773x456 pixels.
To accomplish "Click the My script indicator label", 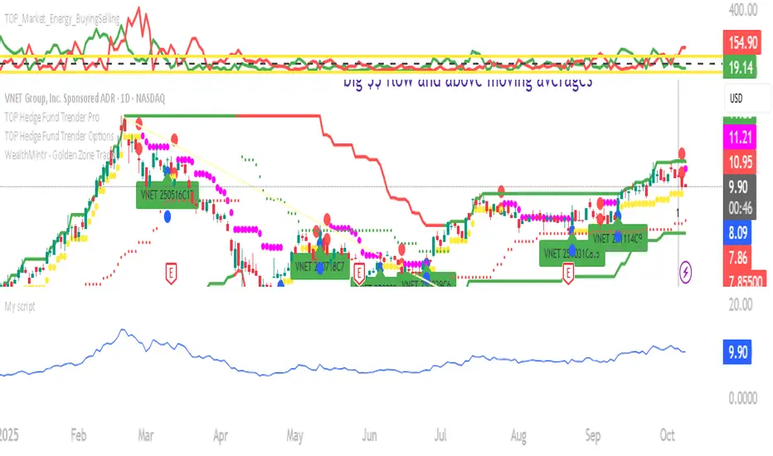I will tap(20, 306).
